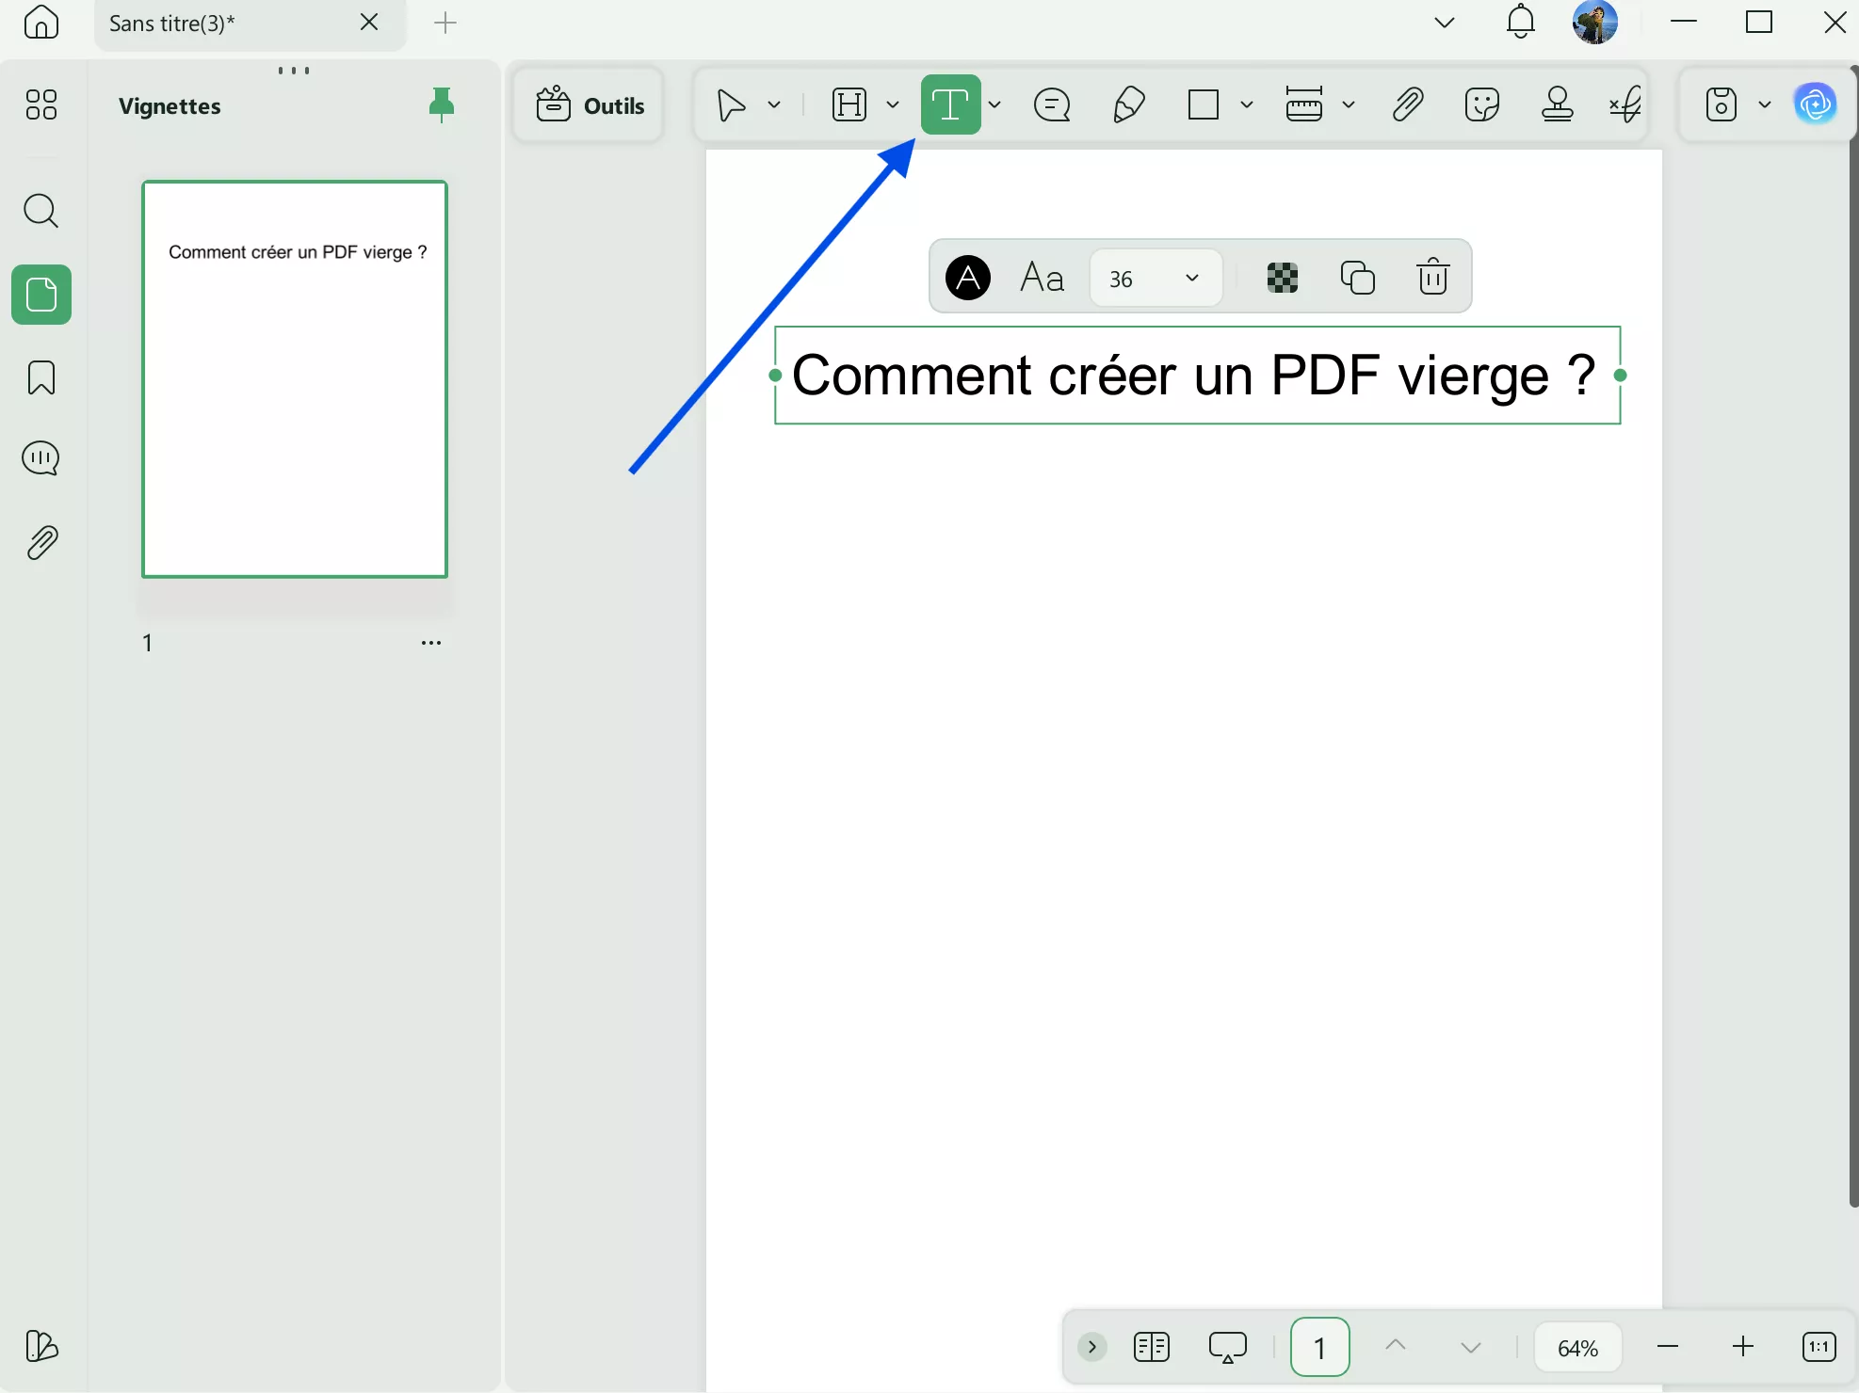
Task: Expand the text tool options arrow
Action: point(994,104)
